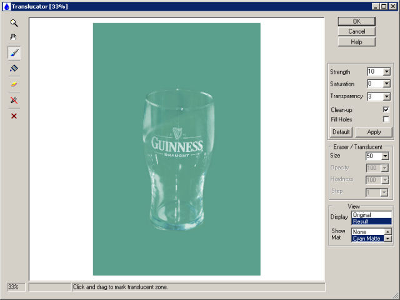The height and width of the screenshot is (300, 400).
Task: Click the red X clear-all tool
Action: click(14, 116)
